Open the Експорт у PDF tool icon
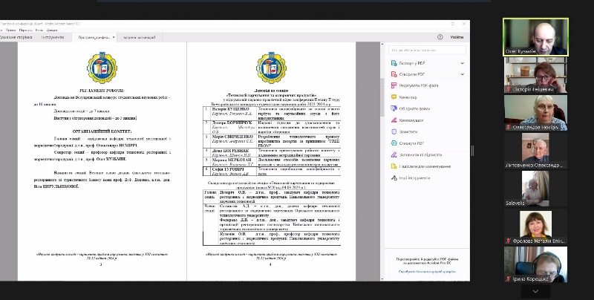Screen dimensions: 594x300 [x=394, y=63]
